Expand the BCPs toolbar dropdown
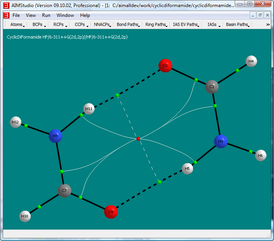The image size is (274, 241). point(39,24)
